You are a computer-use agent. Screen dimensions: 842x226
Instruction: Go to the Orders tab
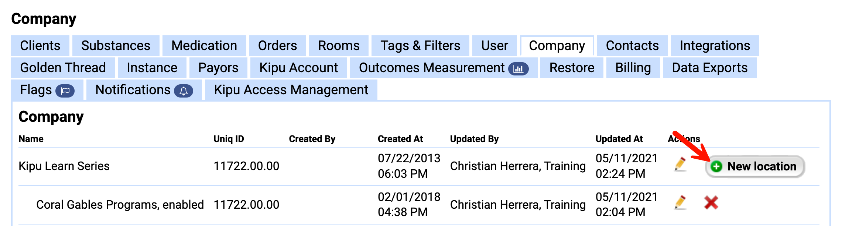pos(278,46)
